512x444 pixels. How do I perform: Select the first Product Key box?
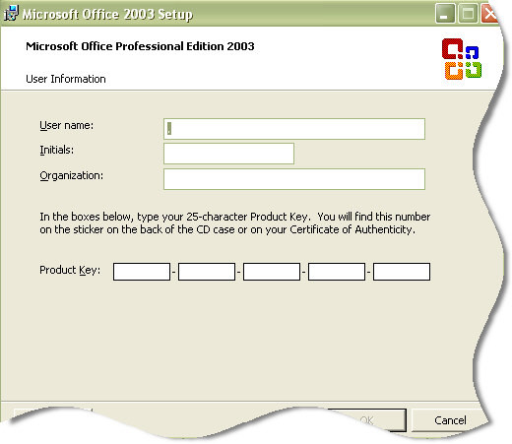pos(142,272)
